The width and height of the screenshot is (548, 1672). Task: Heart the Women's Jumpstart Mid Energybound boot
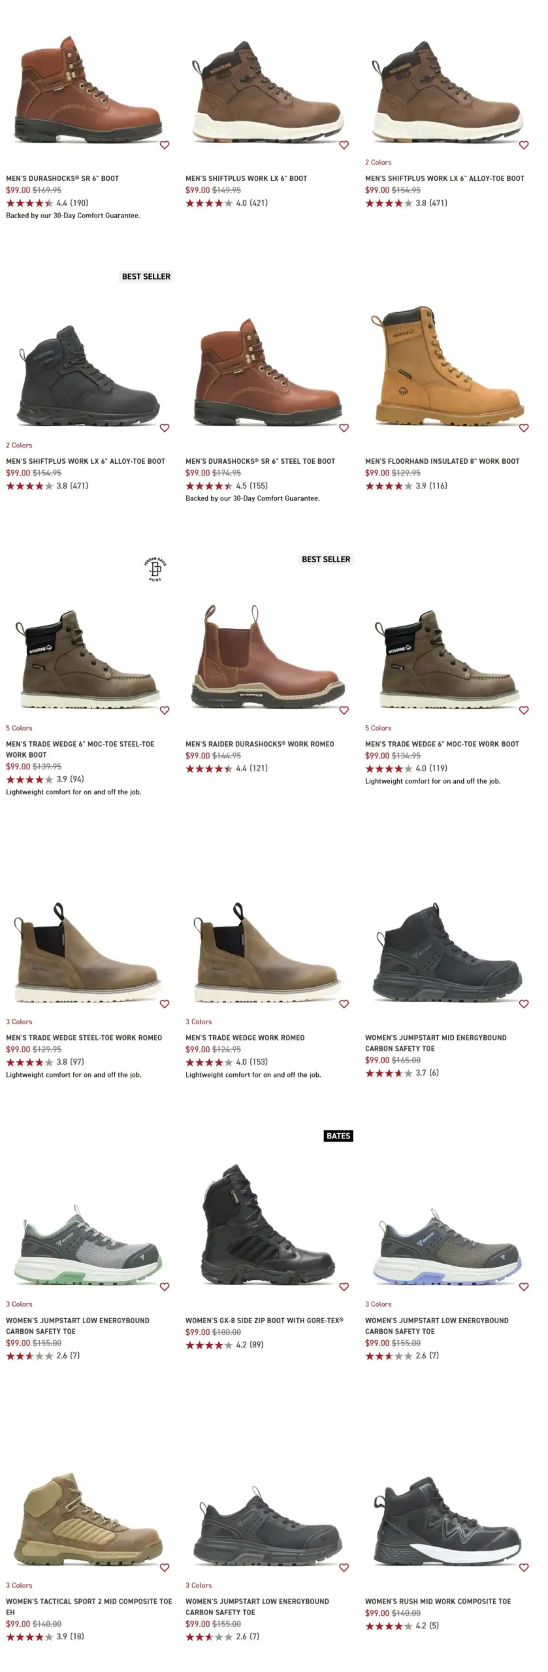524,1004
